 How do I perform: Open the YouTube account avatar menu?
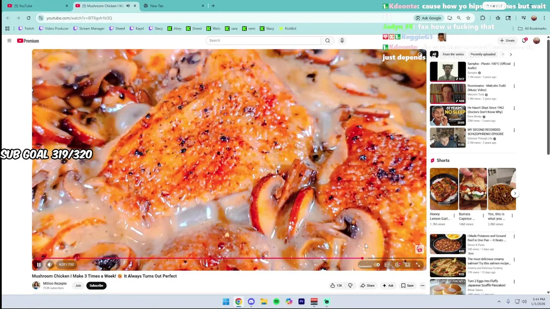pos(537,40)
